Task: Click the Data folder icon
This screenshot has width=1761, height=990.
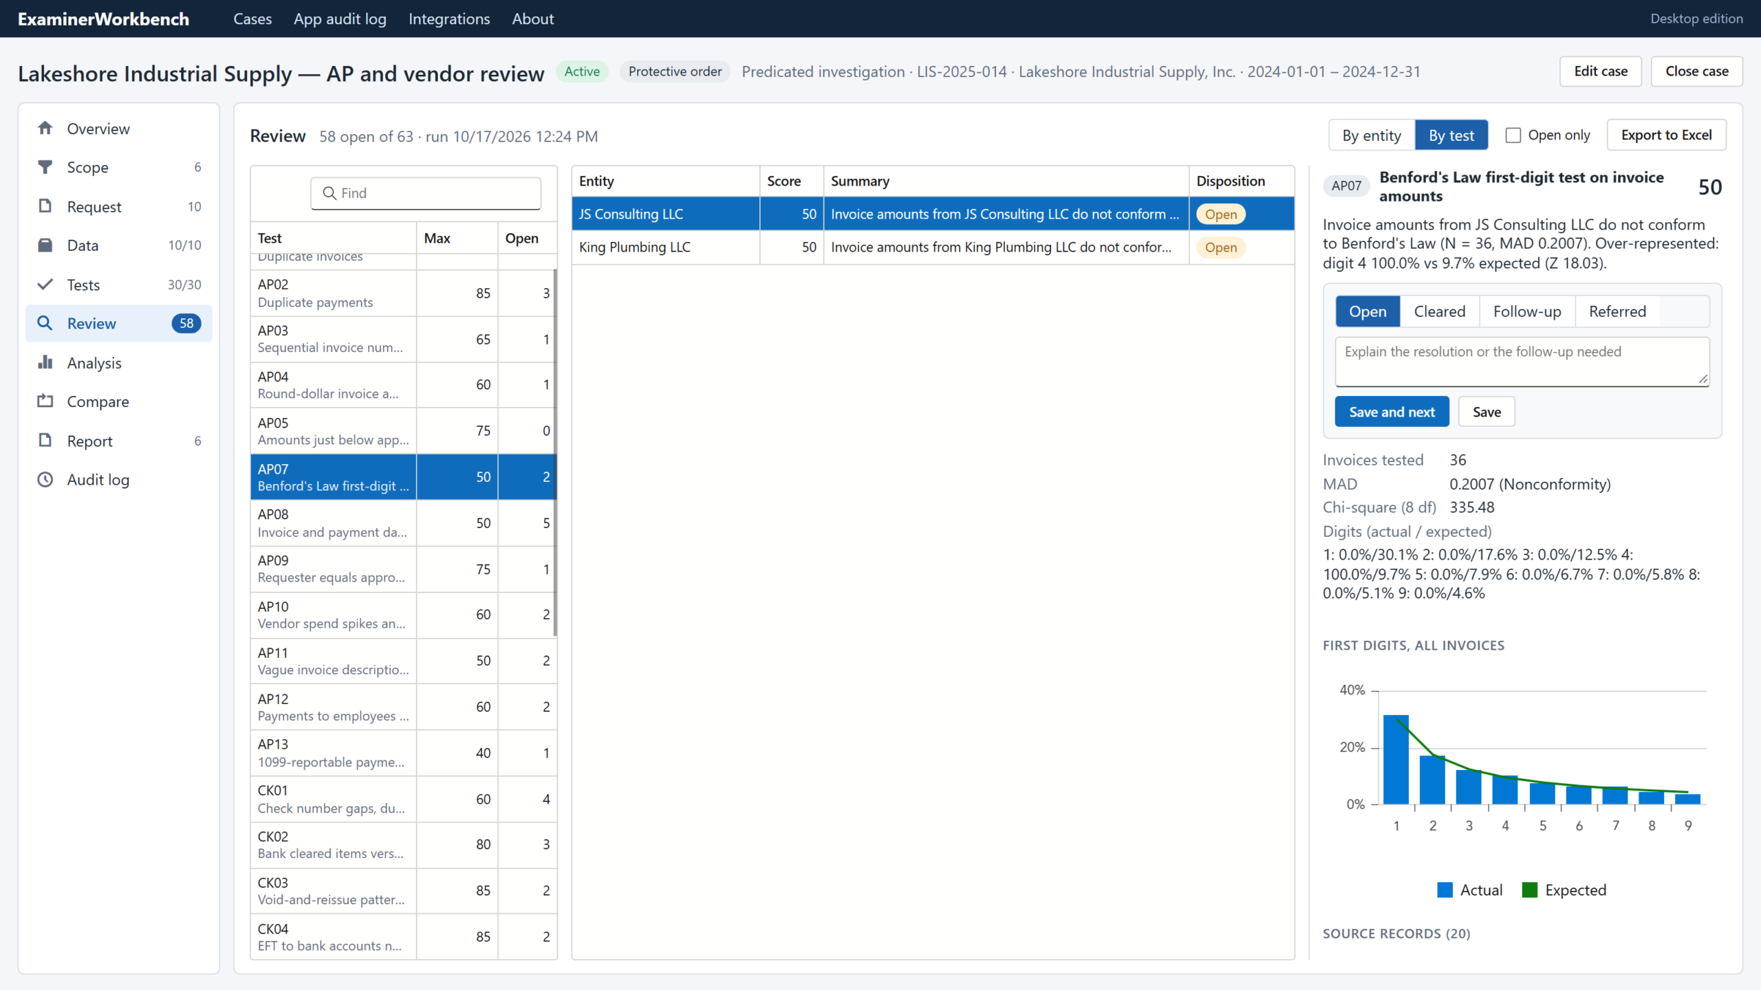Action: coord(45,245)
